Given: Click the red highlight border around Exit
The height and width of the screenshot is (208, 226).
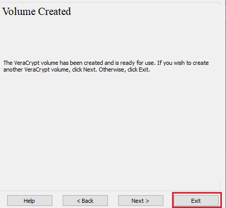Looking at the screenshot, I should [x=197, y=193].
